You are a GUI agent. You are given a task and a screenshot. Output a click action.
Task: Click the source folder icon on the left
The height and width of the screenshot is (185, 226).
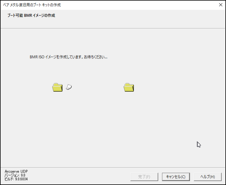(57, 87)
